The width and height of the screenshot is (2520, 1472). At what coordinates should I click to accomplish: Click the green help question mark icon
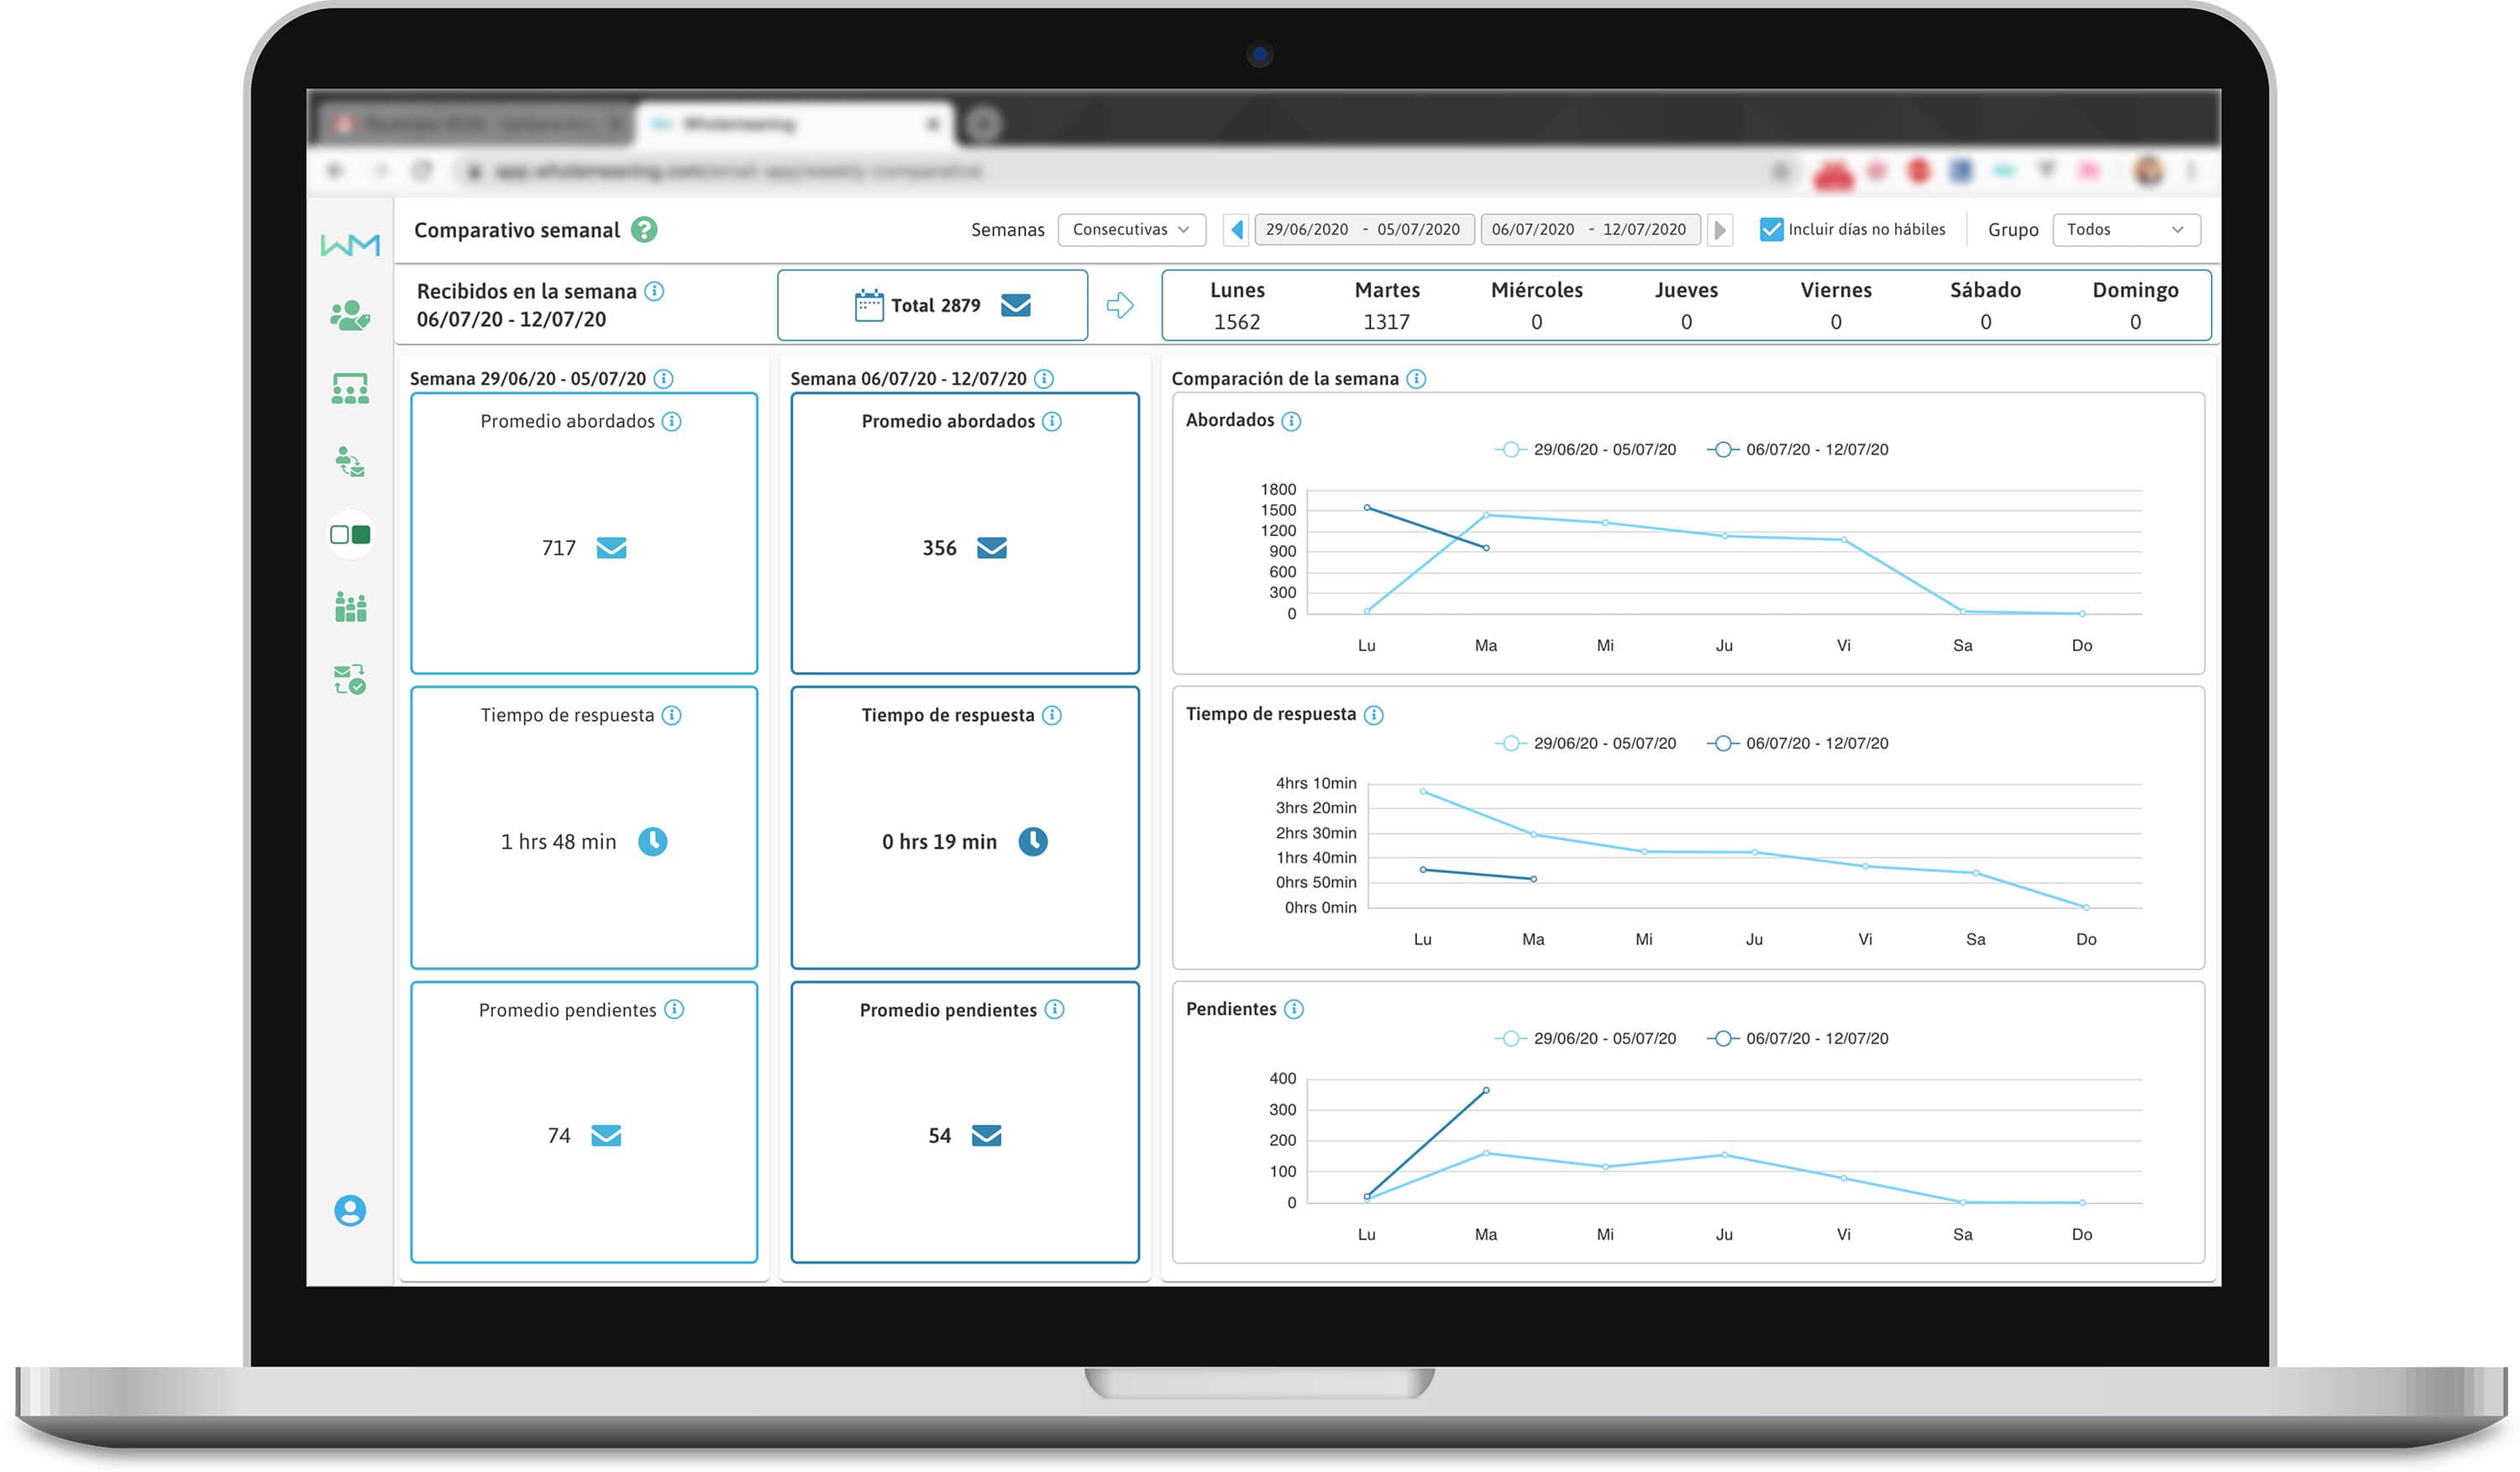(x=645, y=230)
